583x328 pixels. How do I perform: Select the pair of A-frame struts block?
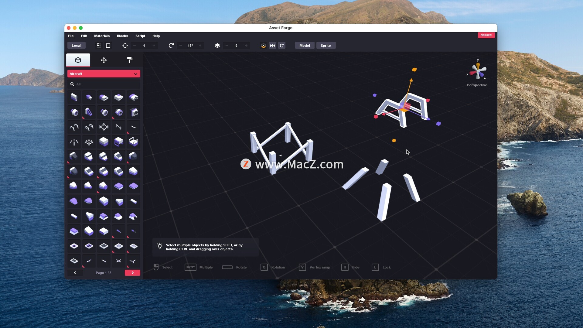(x=89, y=127)
